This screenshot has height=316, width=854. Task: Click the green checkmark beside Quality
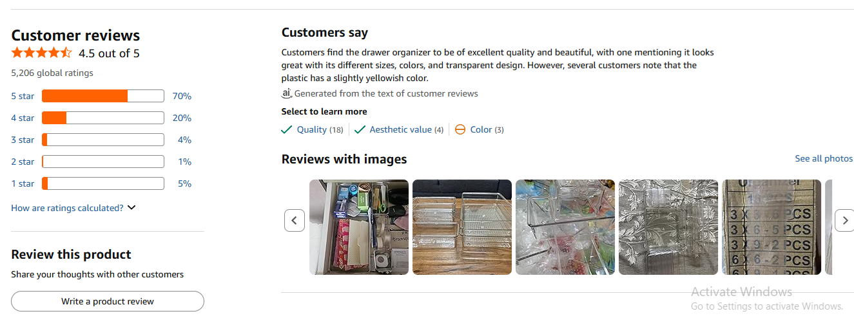(287, 129)
